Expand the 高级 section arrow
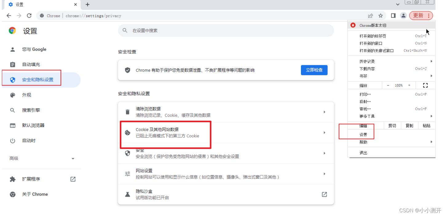This screenshot has width=446, height=216. point(73,159)
